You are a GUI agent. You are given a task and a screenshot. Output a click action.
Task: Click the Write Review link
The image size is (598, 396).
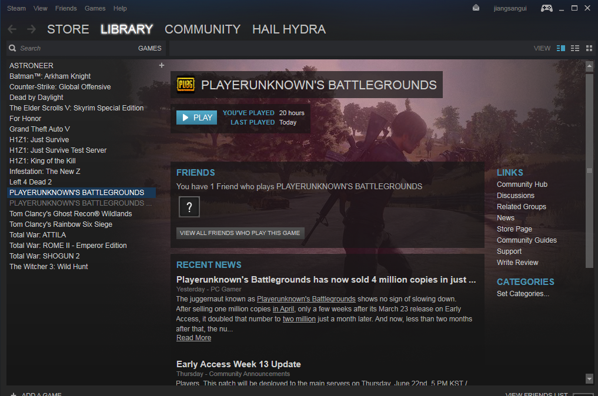point(517,263)
